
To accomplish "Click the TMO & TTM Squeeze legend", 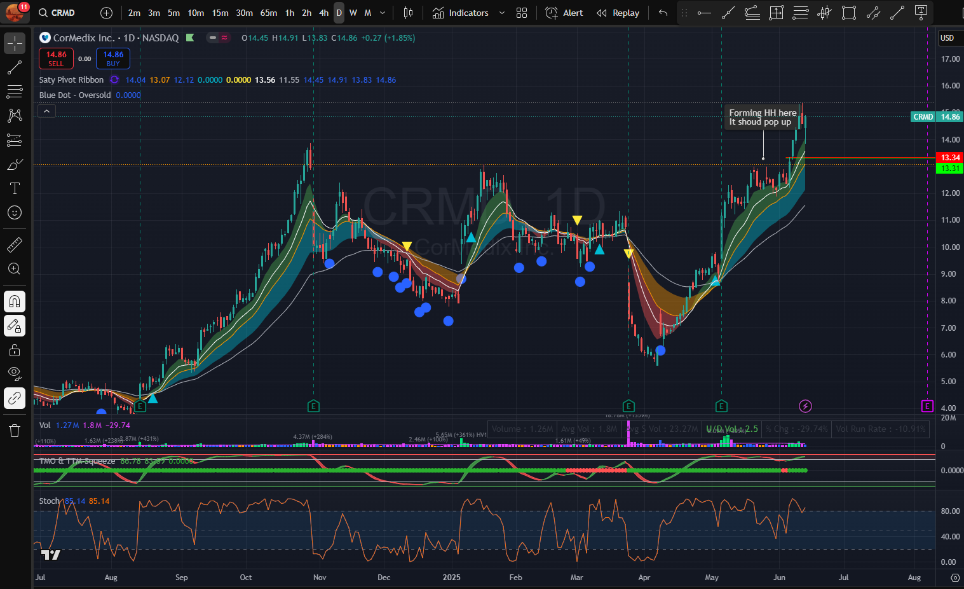I will tap(77, 461).
